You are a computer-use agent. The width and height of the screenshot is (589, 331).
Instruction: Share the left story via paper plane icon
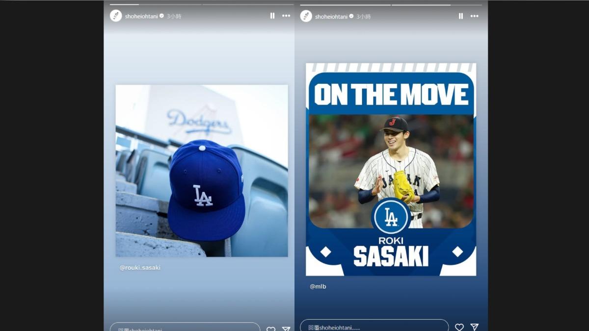[x=286, y=329]
